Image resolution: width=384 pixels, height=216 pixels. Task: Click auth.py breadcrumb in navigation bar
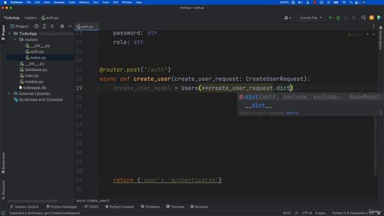pyautogui.click(x=50, y=17)
